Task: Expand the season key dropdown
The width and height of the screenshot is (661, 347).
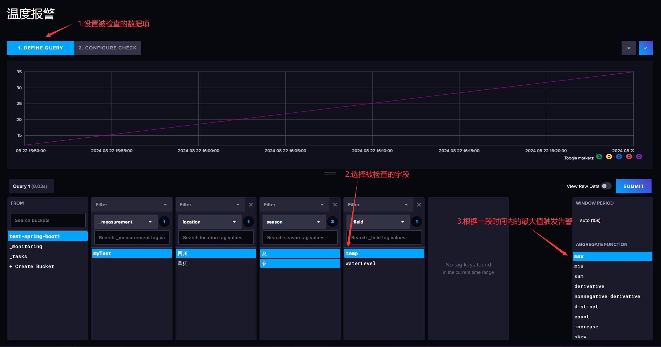Action: coord(294,222)
